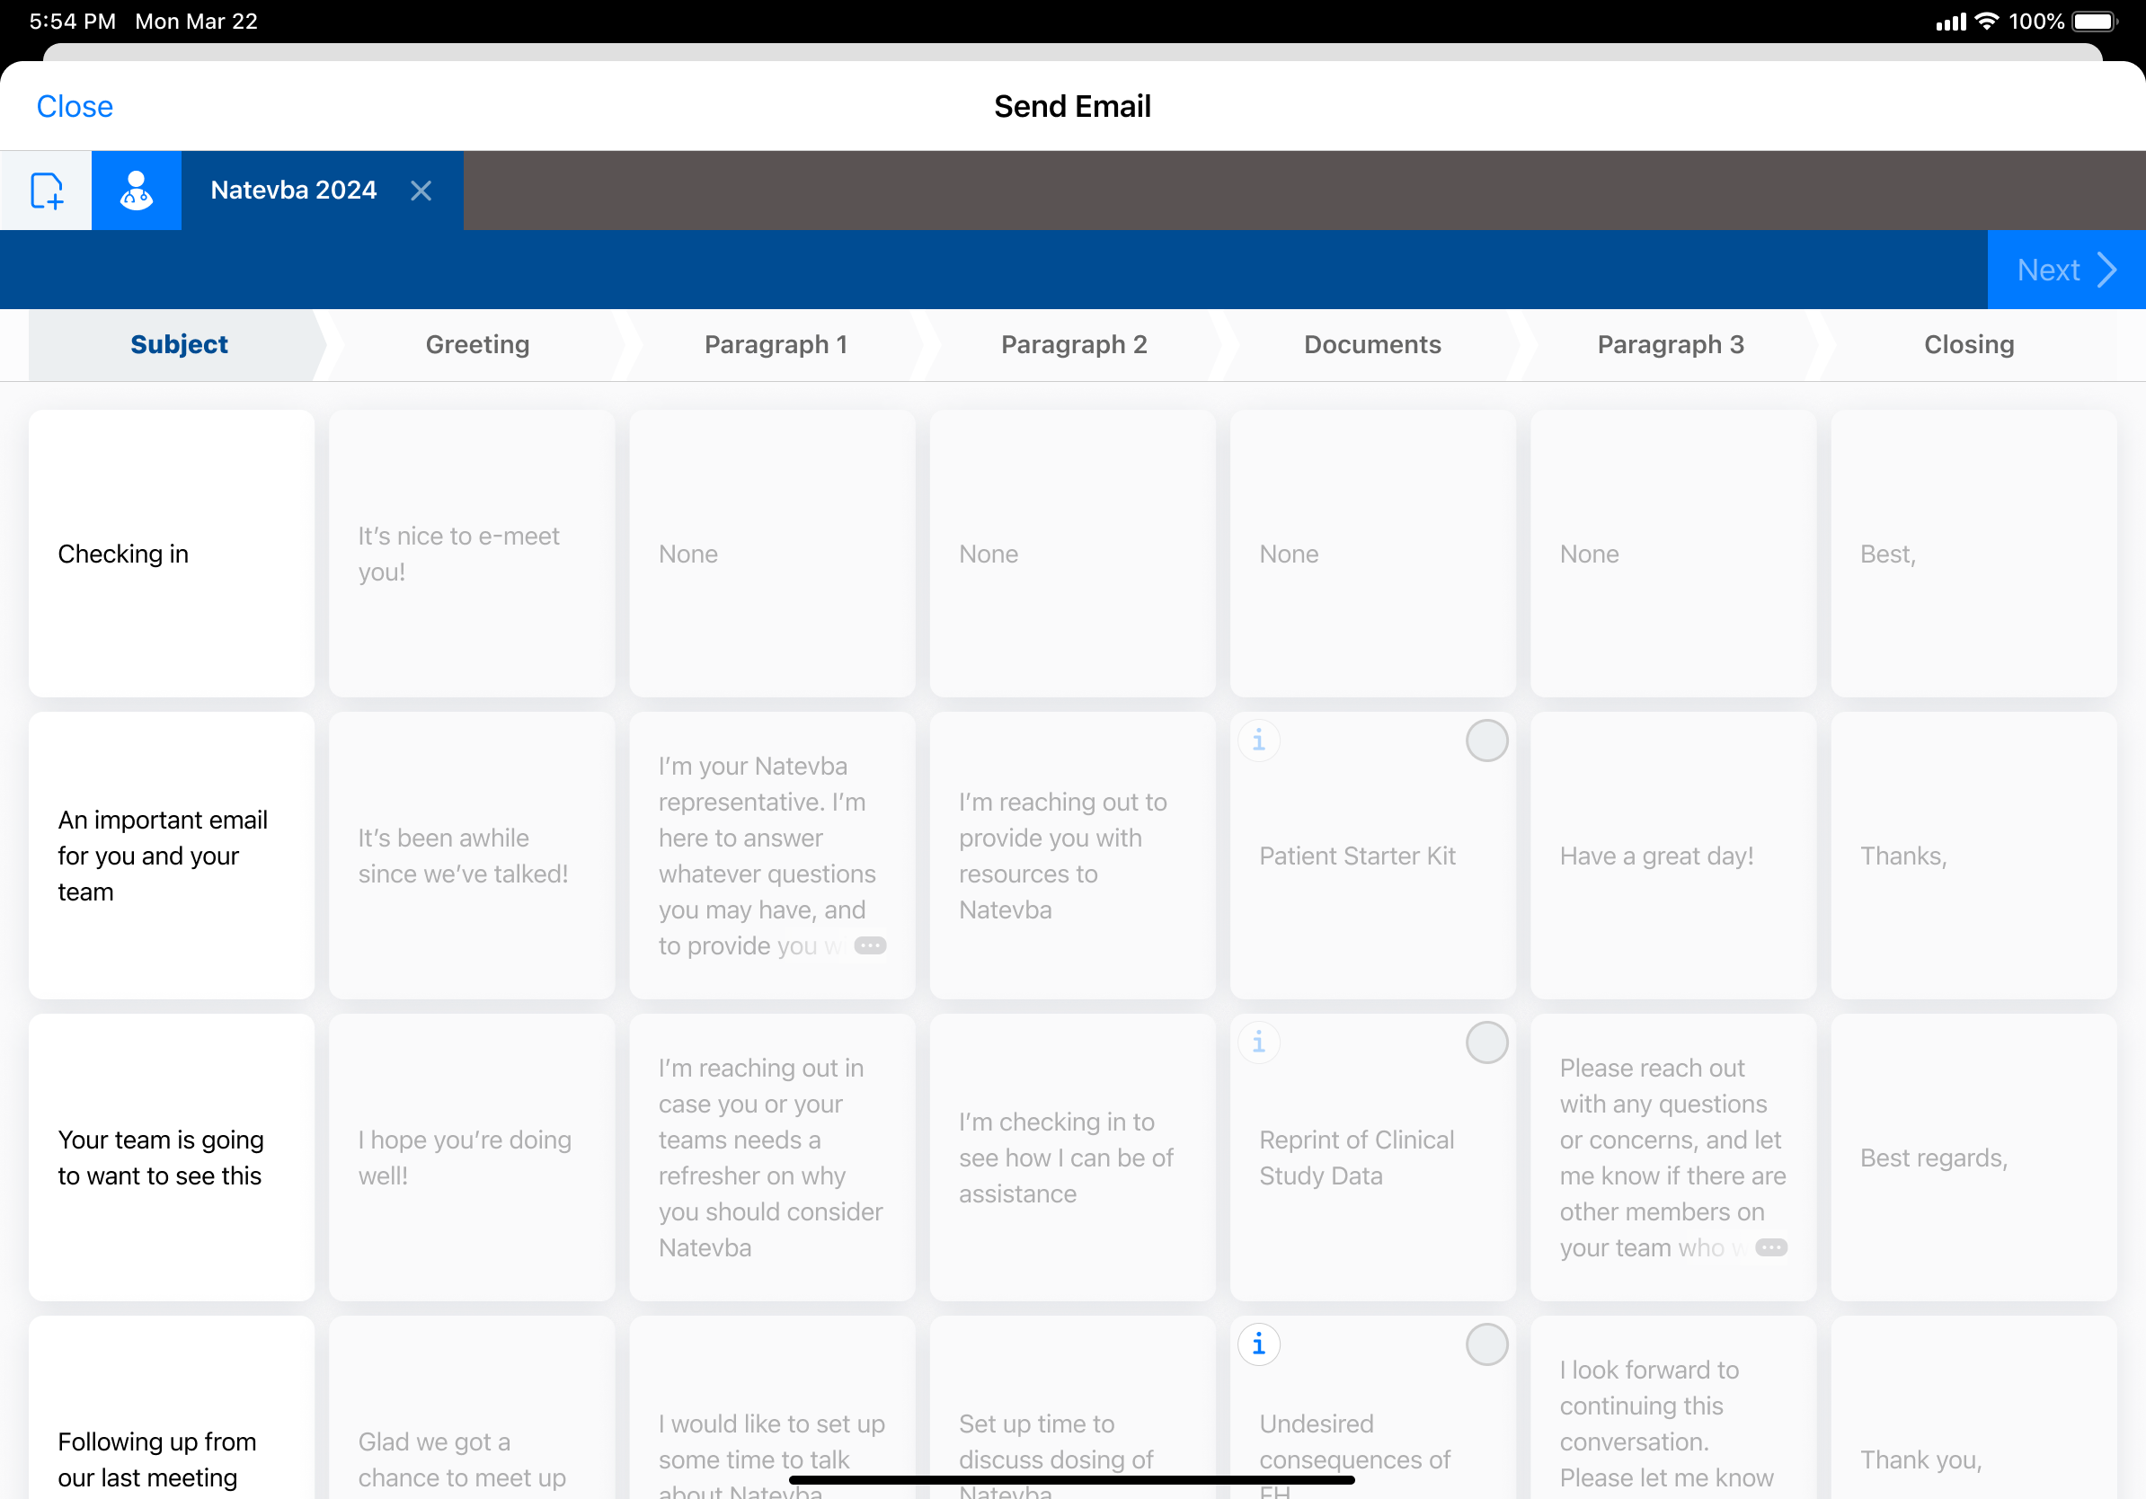Select the doctor recipient icon
The width and height of the screenshot is (2146, 1499).
click(x=137, y=191)
